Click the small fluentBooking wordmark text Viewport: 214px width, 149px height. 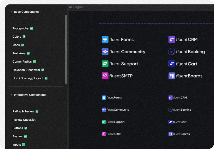pyautogui.click(x=182, y=110)
